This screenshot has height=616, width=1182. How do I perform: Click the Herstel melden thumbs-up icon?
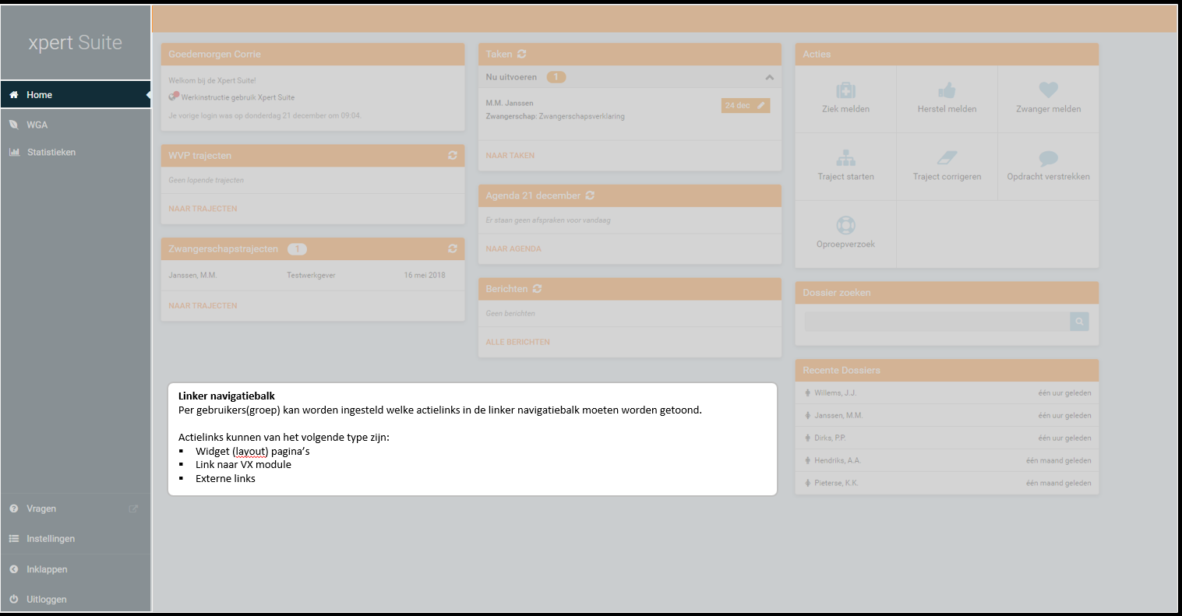coord(947,90)
